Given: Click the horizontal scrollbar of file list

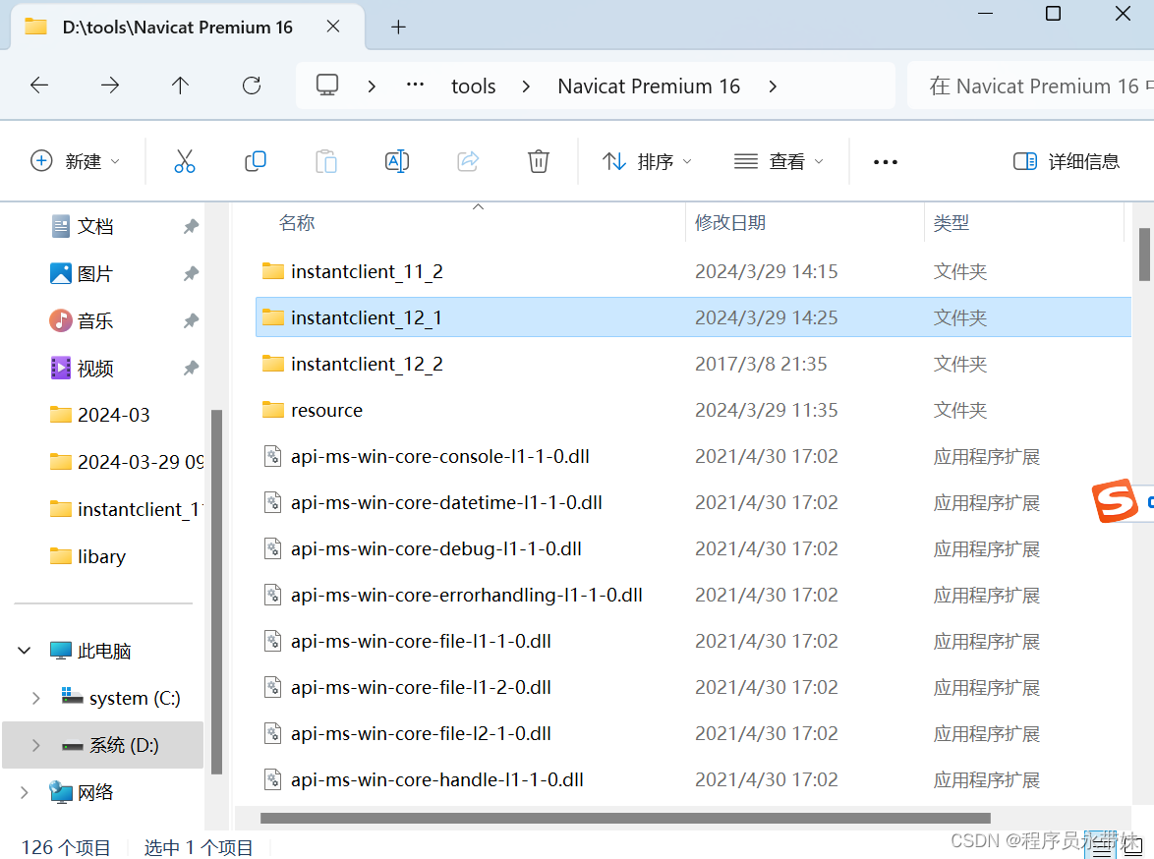Looking at the screenshot, I should tap(625, 818).
